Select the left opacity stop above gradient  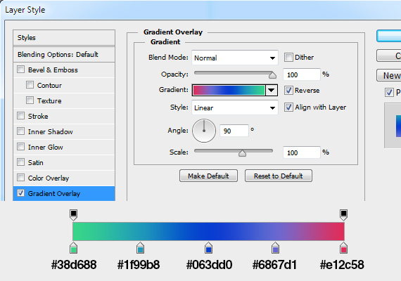tap(73, 215)
